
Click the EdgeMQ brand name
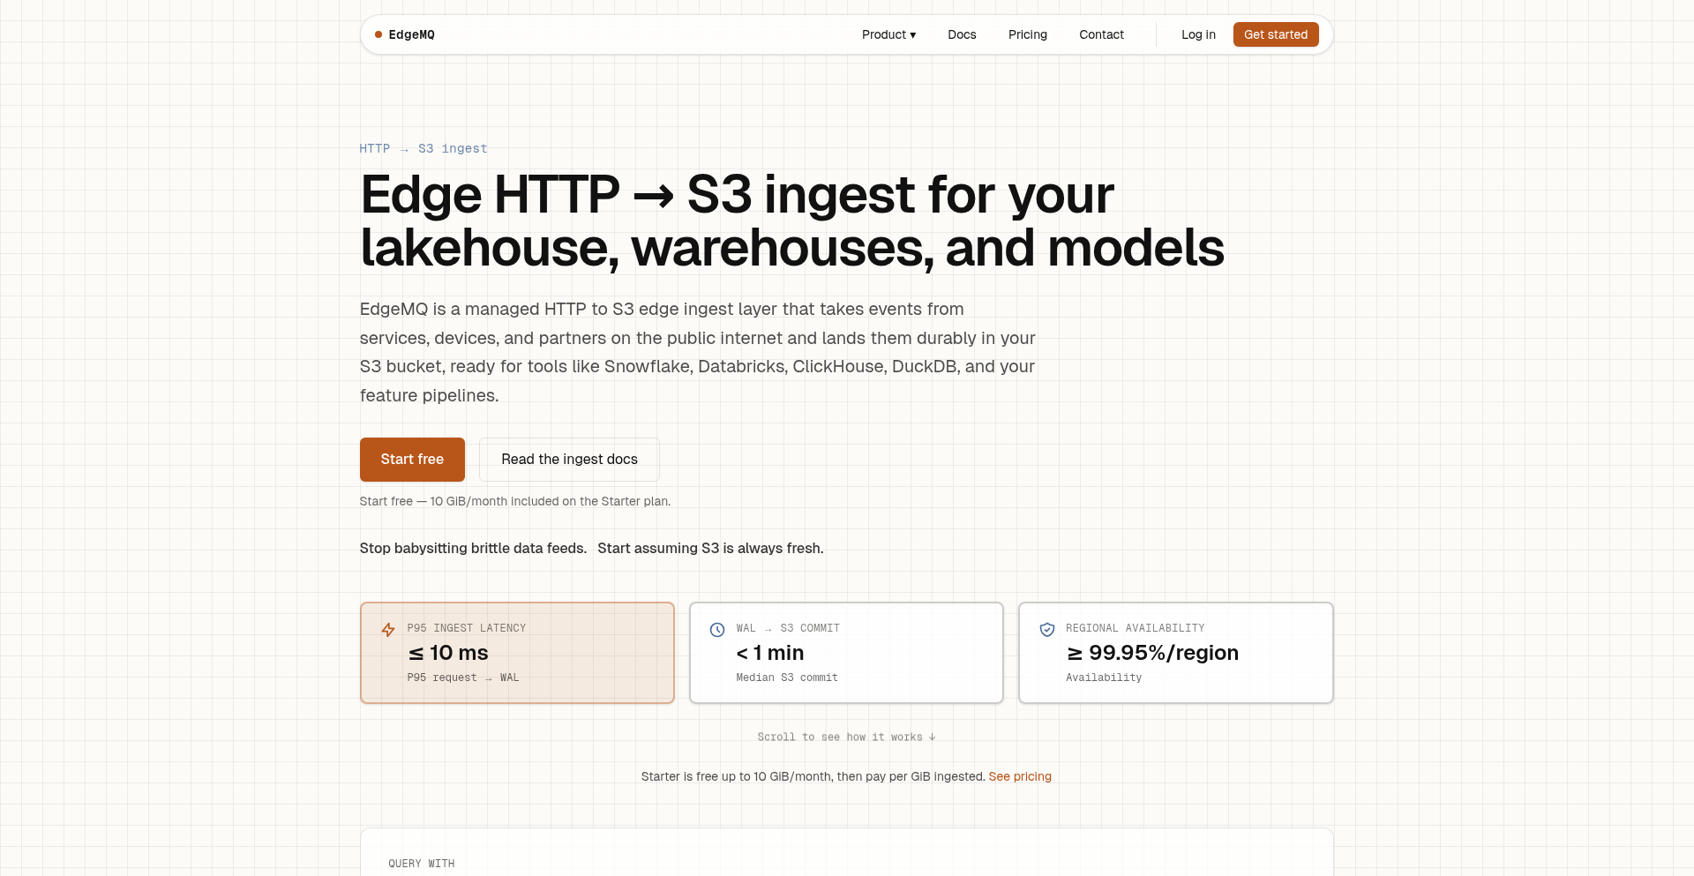coord(412,35)
